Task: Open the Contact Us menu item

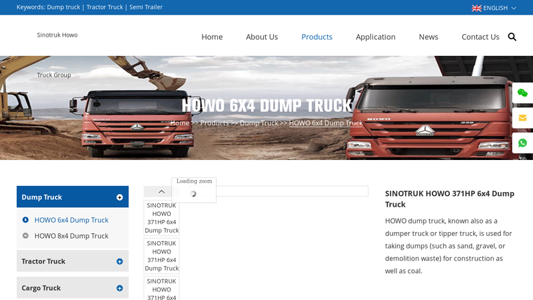Action: pyautogui.click(x=480, y=37)
